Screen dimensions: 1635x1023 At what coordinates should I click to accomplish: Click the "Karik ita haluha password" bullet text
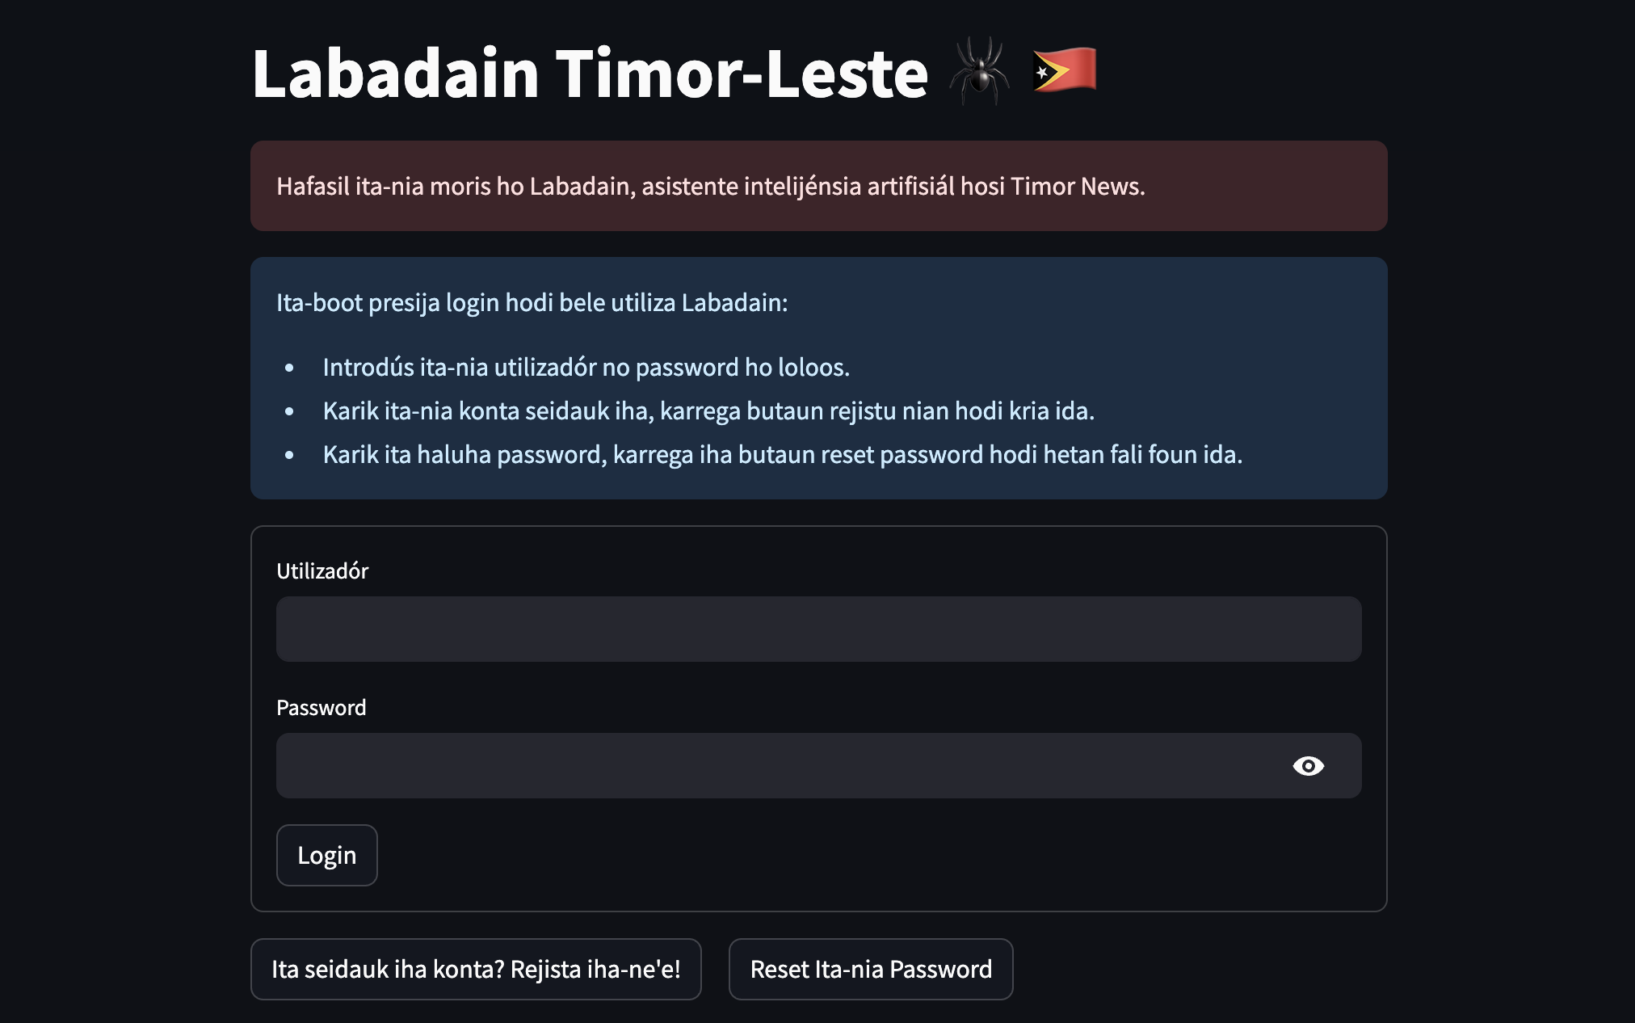tap(782, 454)
